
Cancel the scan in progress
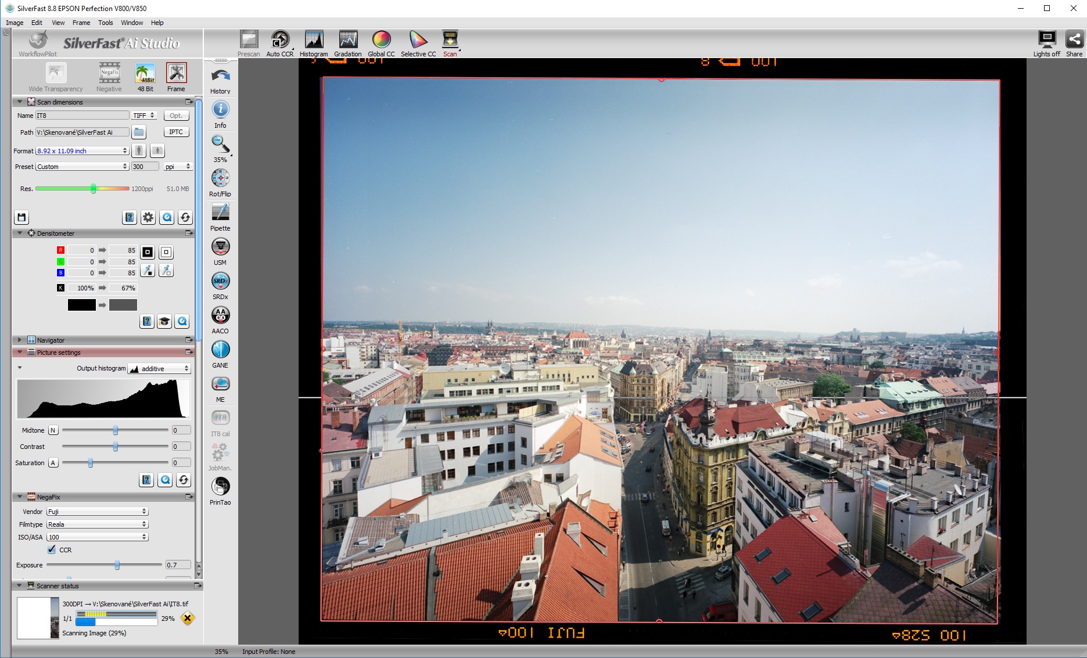[188, 619]
